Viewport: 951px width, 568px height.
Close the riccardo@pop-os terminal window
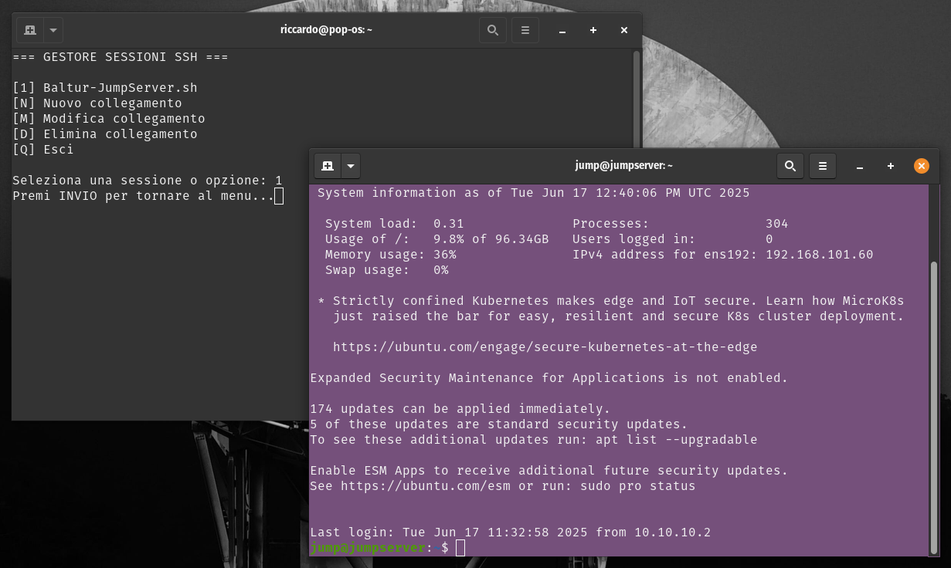624,30
